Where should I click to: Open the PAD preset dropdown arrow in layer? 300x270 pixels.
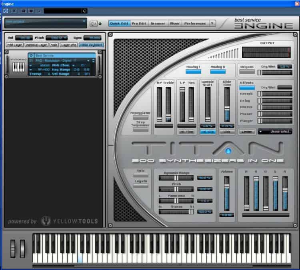pos(88,61)
